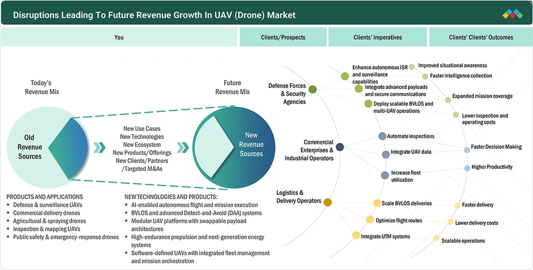Click "Agricultural & spraying drones" bullet
This screenshot has height=270, width=533.
[49, 221]
